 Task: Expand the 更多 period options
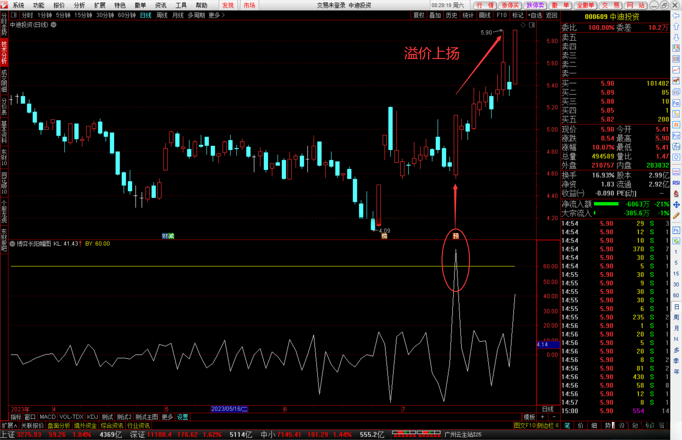click(x=217, y=15)
